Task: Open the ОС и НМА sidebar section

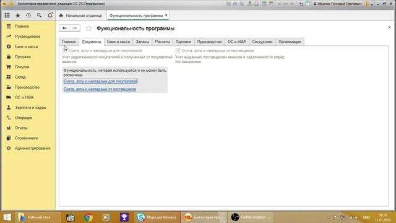Action: click(28, 97)
